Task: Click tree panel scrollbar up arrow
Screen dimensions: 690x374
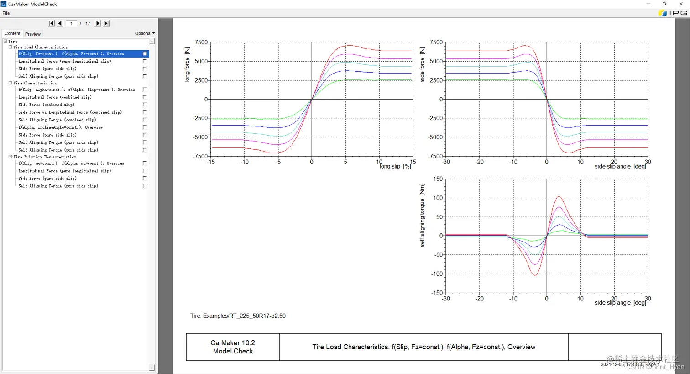Action: (152, 41)
